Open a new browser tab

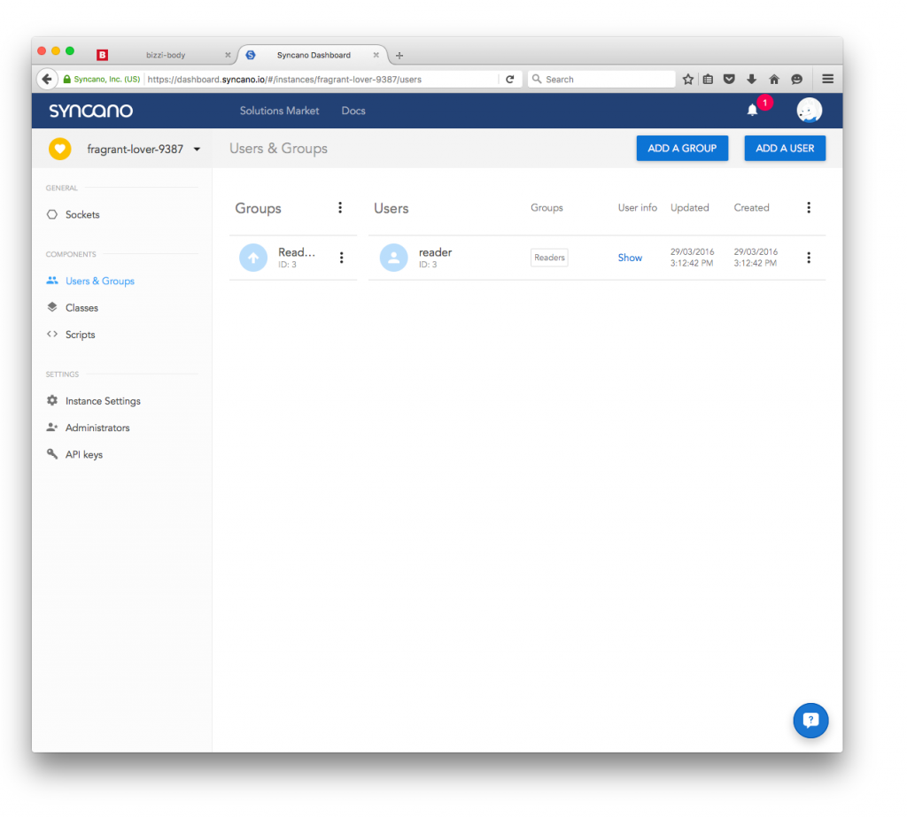click(399, 56)
